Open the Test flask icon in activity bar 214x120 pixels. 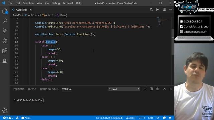tap(5, 61)
